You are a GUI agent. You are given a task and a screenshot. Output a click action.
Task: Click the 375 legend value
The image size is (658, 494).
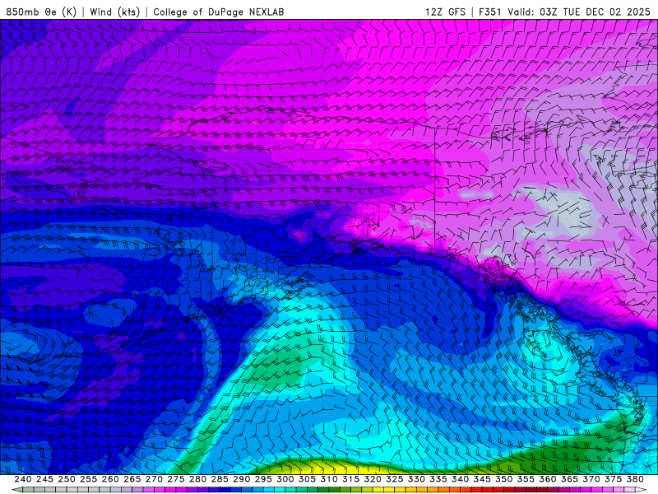coord(613,479)
